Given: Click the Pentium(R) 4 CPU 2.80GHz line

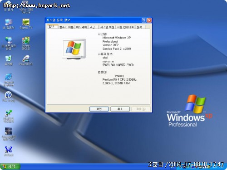Looking at the screenshot, I should [119, 79].
